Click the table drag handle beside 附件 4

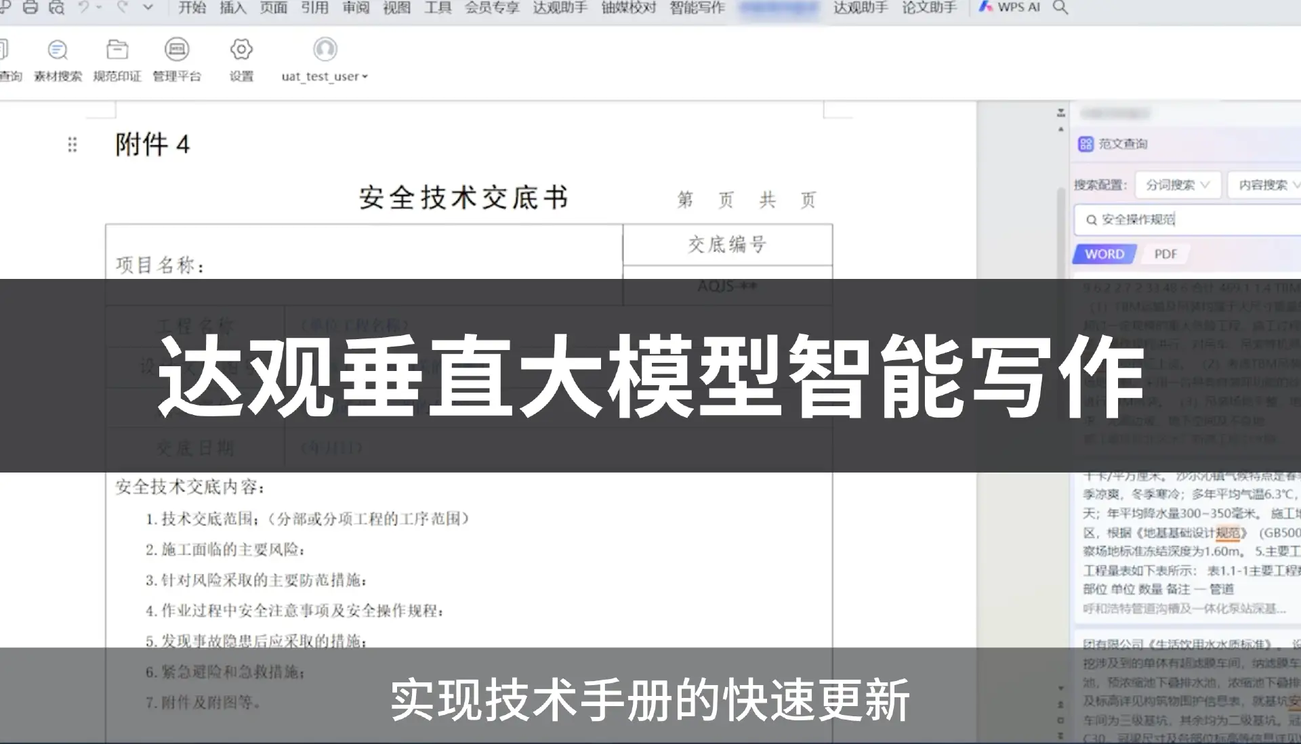pos(73,144)
